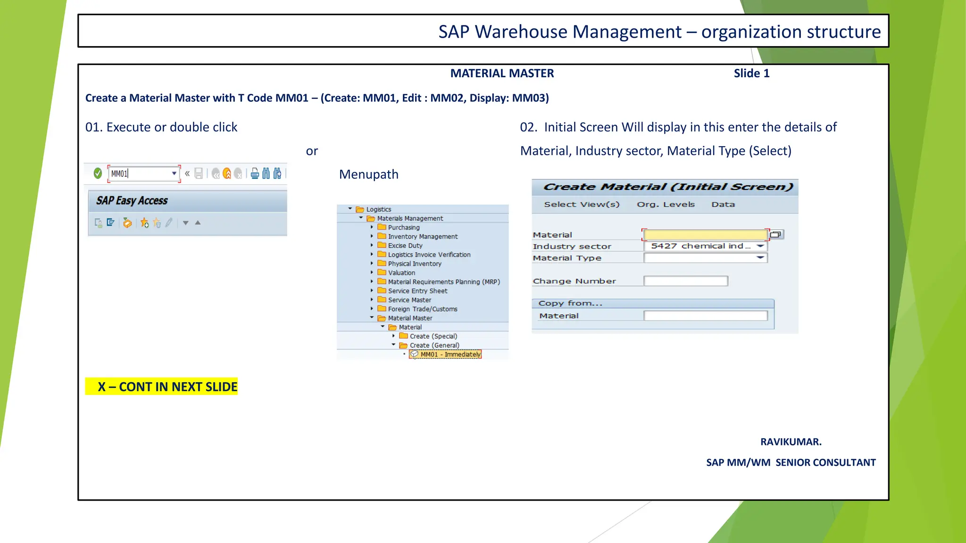Collapse the Materials Management node arrow
The width and height of the screenshot is (966, 543).
[x=361, y=218]
